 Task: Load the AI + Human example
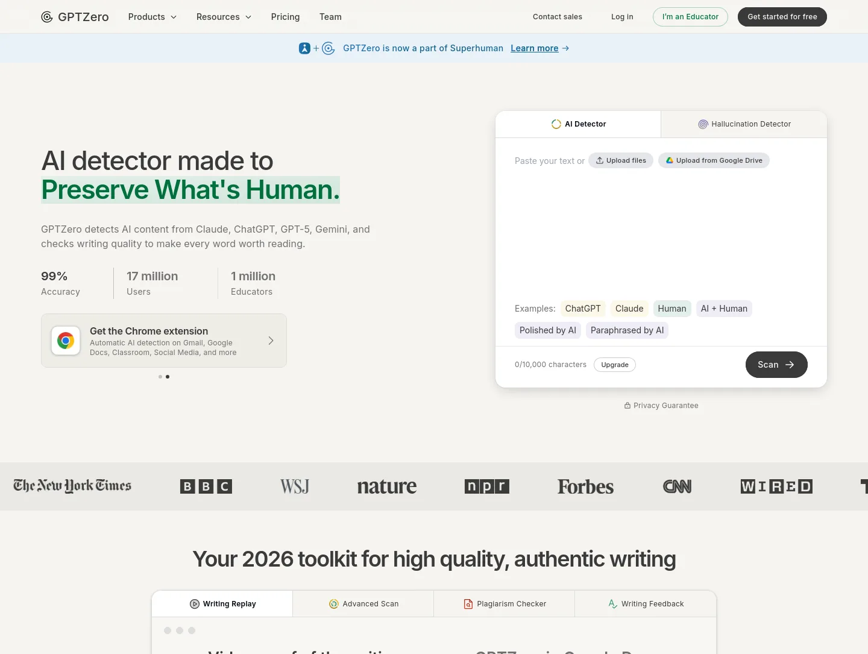tap(724, 309)
